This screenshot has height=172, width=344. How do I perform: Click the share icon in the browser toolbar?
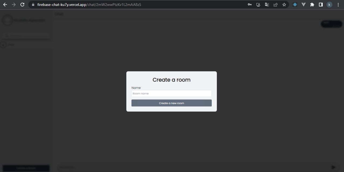coord(275,5)
